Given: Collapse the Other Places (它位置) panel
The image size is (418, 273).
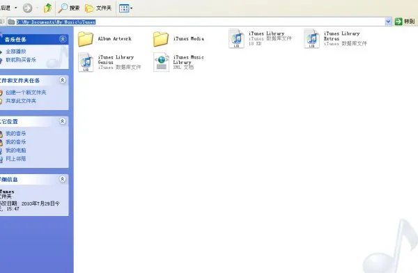Looking at the screenshot, I should coord(63,121).
